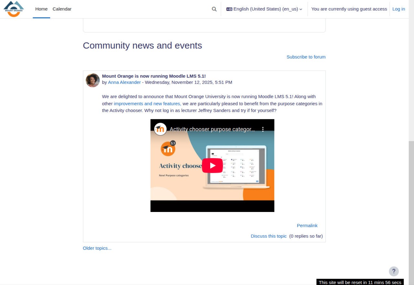Go to the Home tab
The image size is (414, 285).
pos(41,9)
